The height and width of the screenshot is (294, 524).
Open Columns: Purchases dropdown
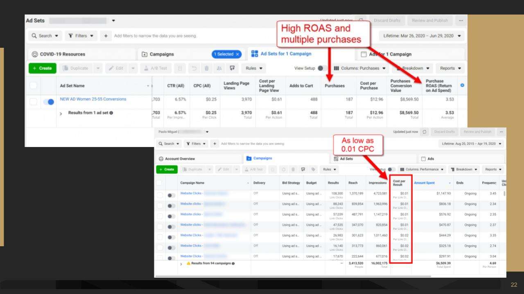[x=360, y=68]
